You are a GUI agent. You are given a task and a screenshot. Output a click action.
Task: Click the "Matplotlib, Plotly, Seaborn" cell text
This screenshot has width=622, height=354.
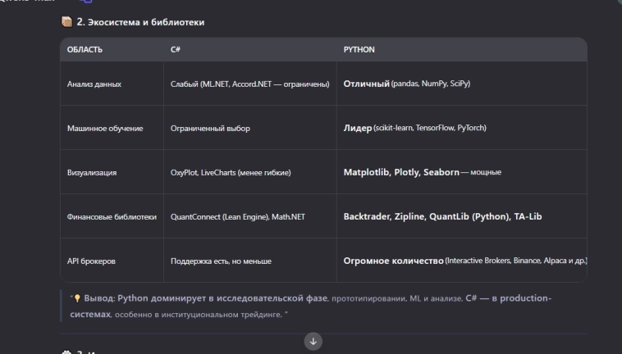400,173
